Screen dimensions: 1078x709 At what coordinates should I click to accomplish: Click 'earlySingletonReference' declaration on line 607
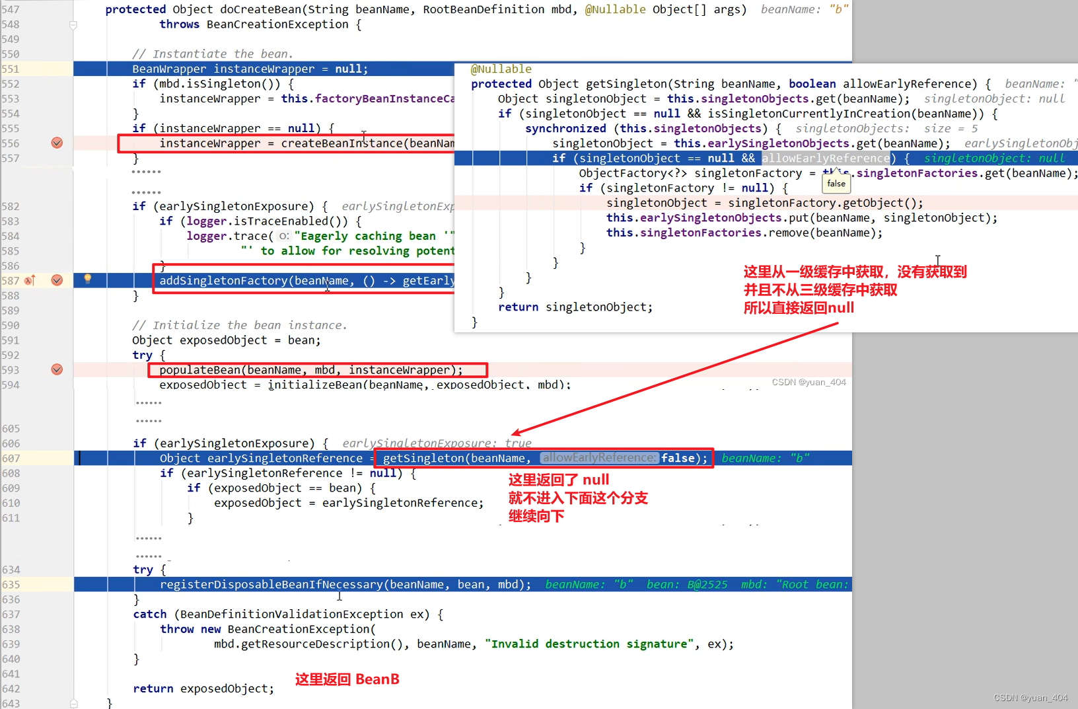pos(285,459)
